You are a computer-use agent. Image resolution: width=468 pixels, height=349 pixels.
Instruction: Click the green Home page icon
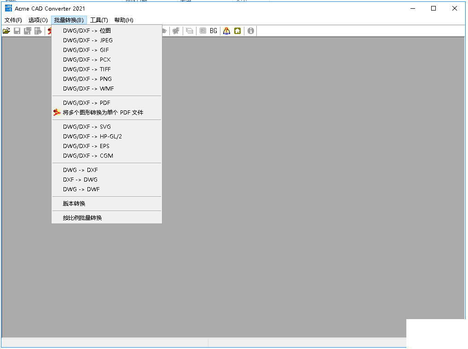(x=237, y=31)
